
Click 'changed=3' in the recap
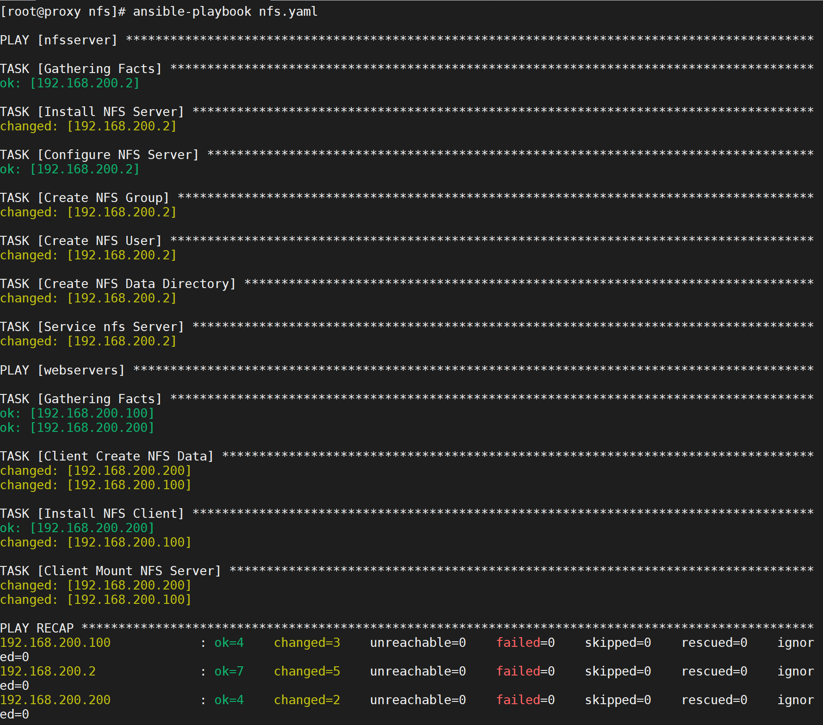(x=307, y=643)
